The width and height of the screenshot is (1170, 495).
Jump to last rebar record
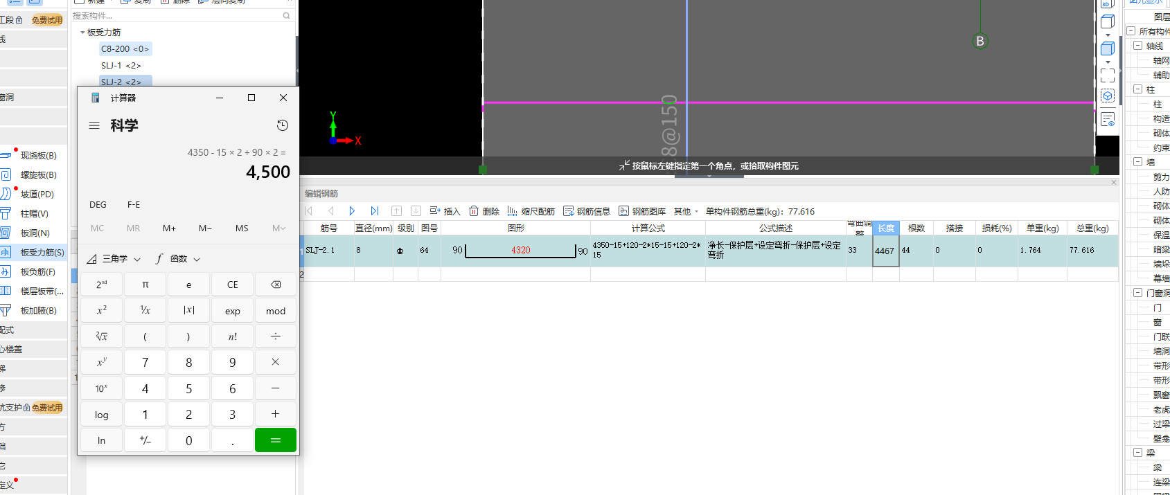[x=375, y=211]
